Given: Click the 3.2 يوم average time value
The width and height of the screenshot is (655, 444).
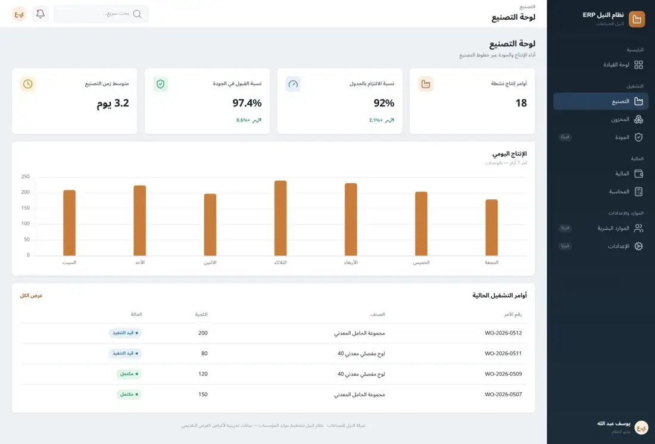Looking at the screenshot, I should tap(113, 103).
